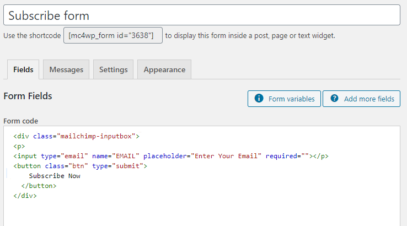This screenshot has width=407, height=226.
Task: Place cursor on Subscribe Now text
Action: (x=55, y=176)
